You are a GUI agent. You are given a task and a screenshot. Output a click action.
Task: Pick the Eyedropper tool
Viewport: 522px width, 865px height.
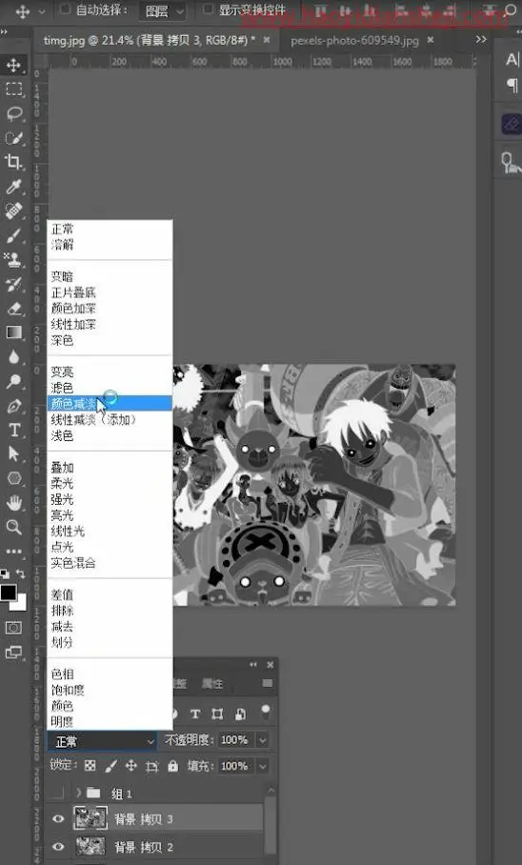(13, 187)
